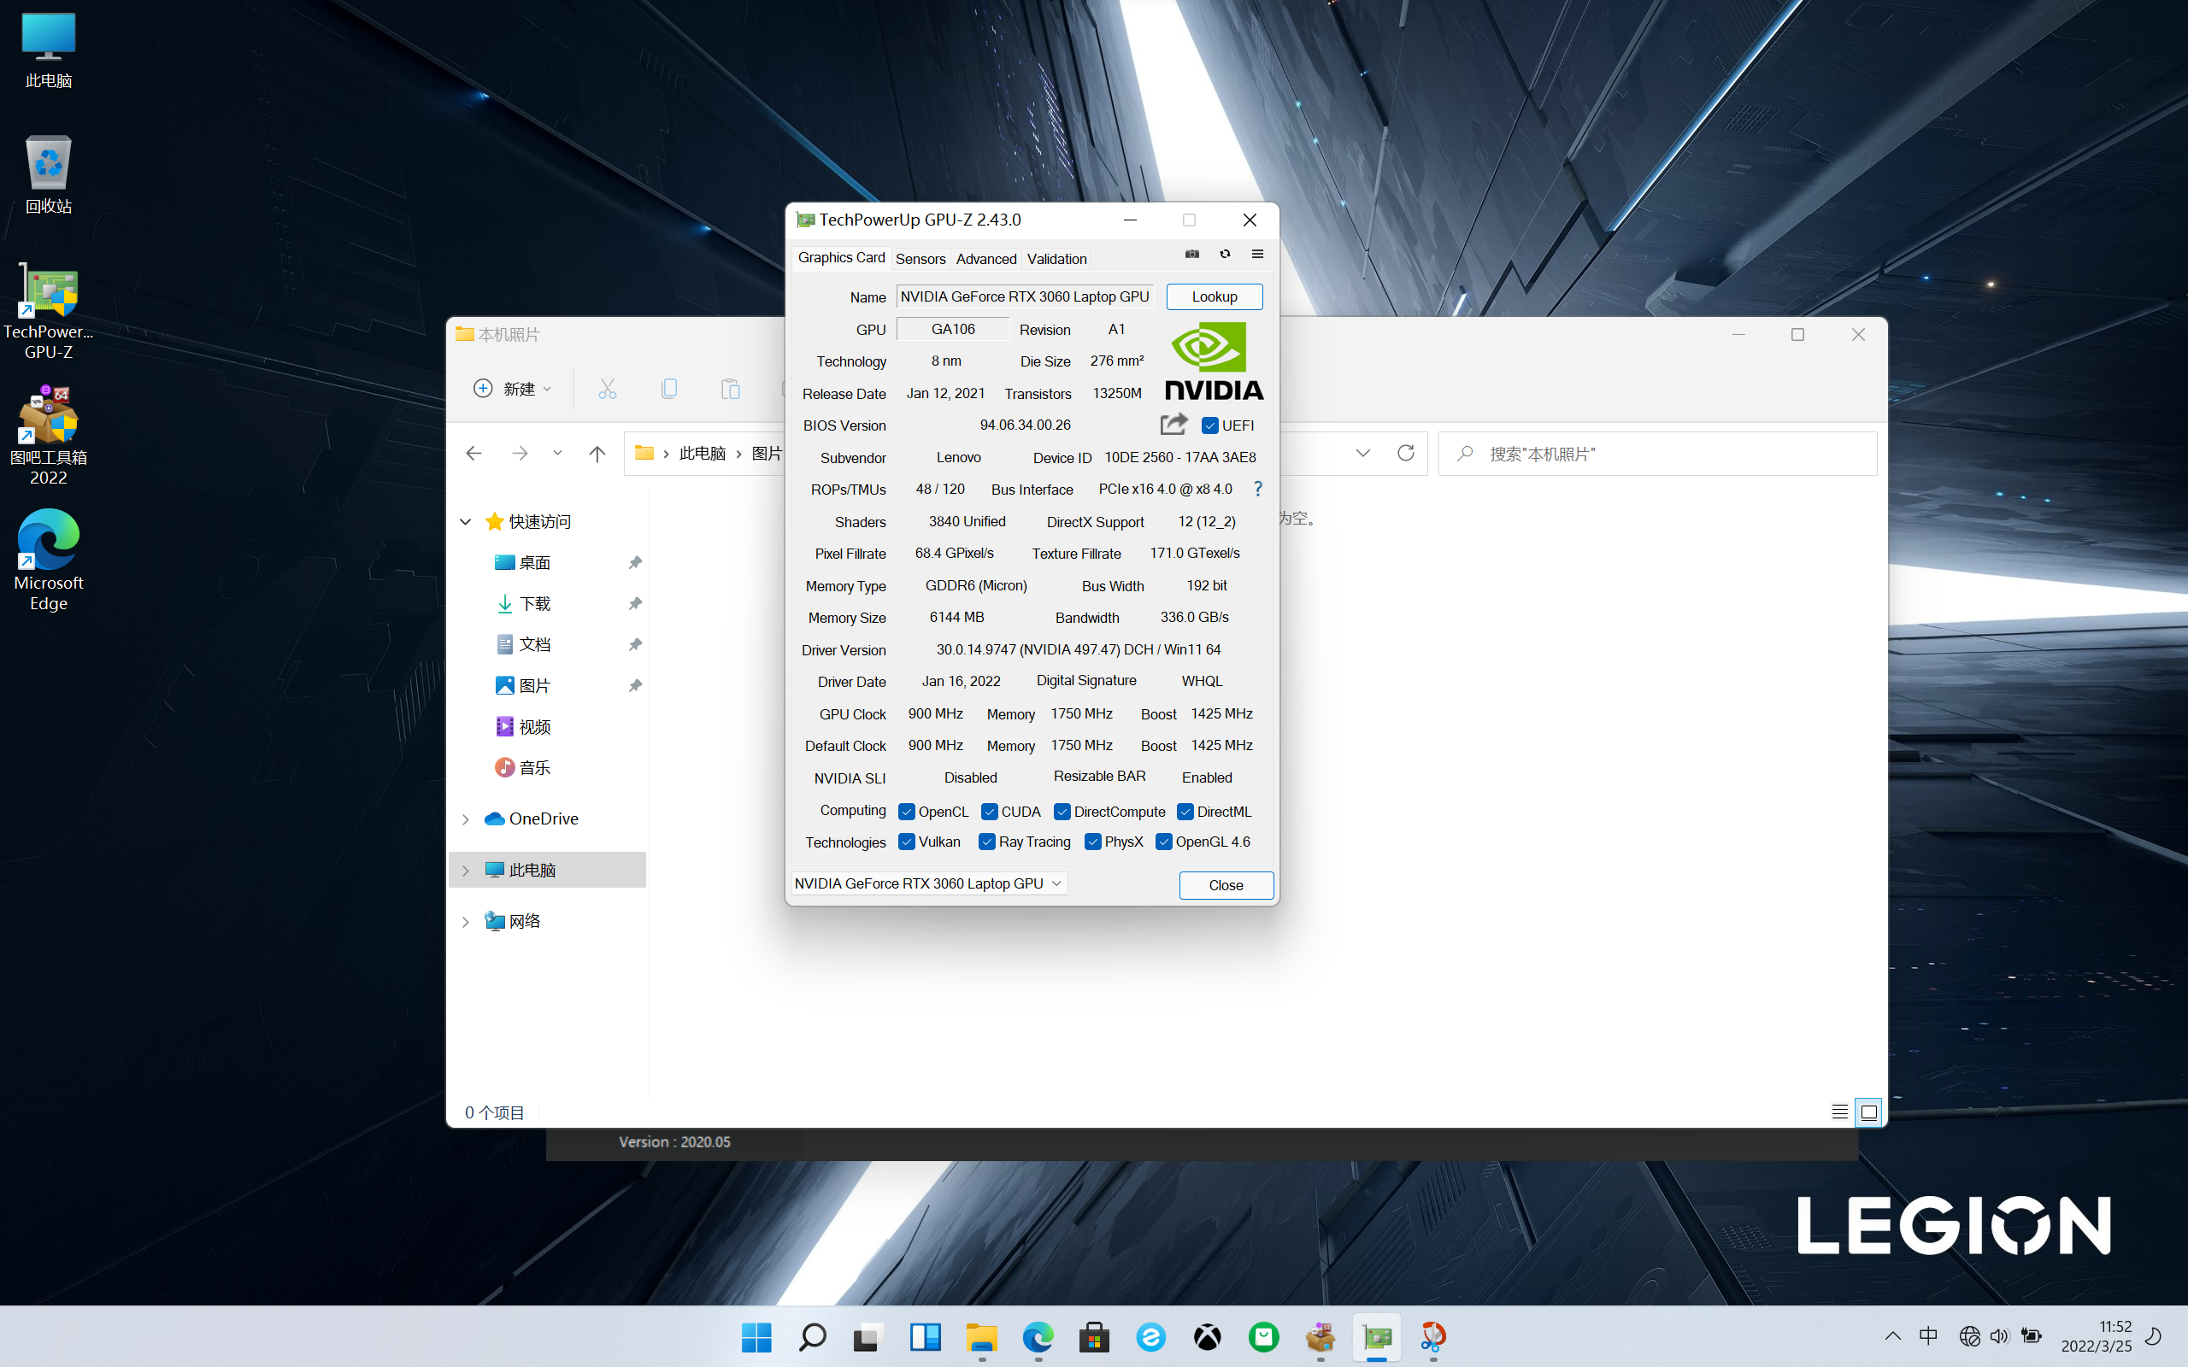Switch Explorer to large thumbnails view
Screen dimensions: 2188x1367
click(x=1869, y=1112)
